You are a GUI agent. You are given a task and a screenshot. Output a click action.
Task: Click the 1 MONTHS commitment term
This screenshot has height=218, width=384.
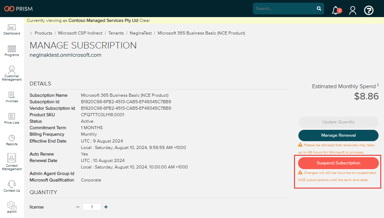coord(92,128)
